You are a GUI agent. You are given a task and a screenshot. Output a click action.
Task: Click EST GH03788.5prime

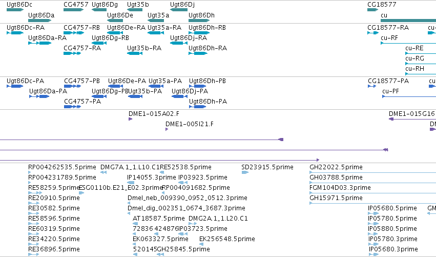[x=372, y=183]
